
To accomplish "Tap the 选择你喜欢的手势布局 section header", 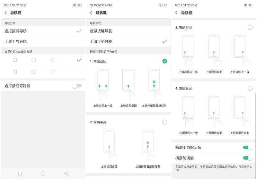I will point(103,52).
